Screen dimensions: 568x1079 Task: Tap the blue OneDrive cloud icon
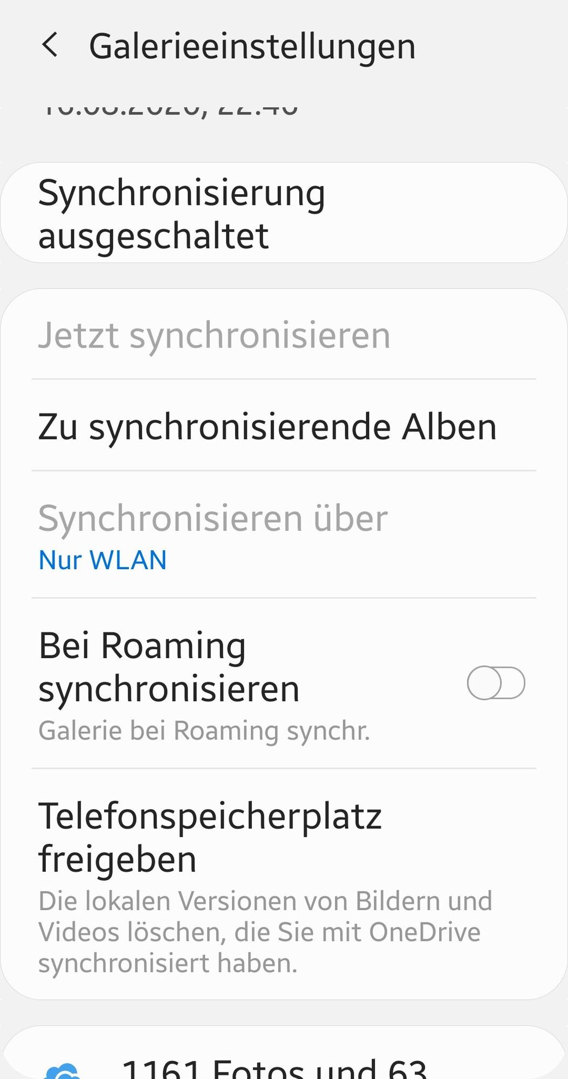pos(63,1071)
